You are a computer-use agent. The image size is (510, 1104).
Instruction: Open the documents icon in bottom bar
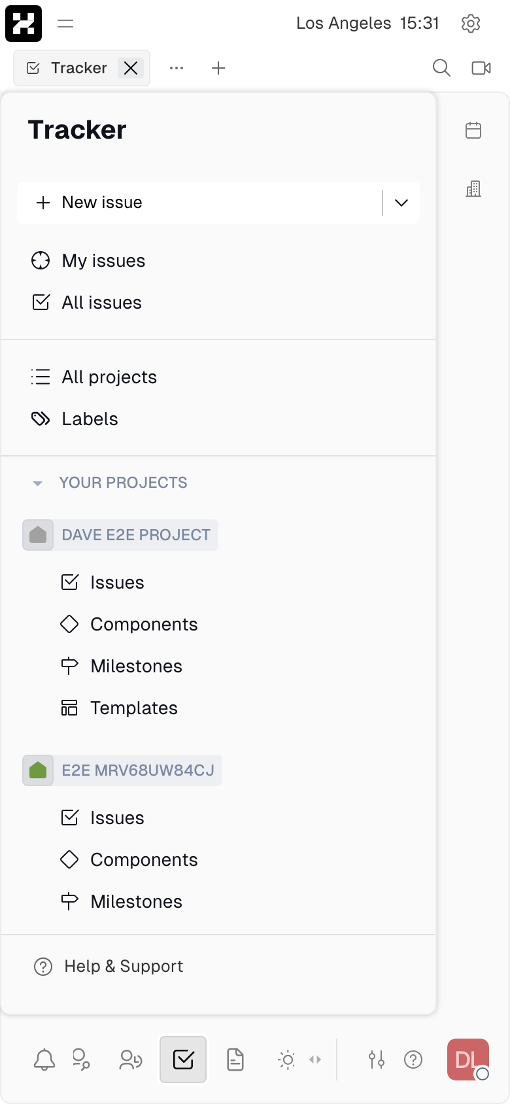click(235, 1060)
